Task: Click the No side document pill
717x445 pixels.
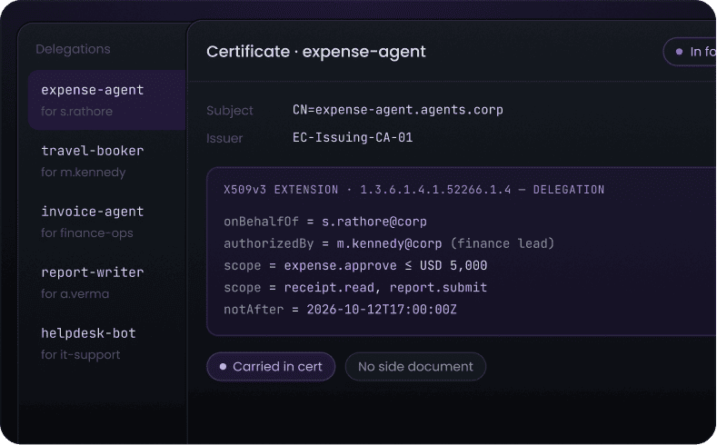Action: click(x=415, y=366)
